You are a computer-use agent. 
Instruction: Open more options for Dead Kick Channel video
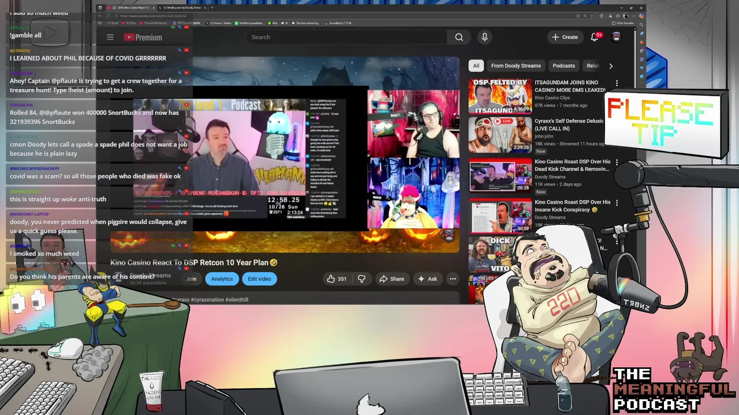click(617, 163)
